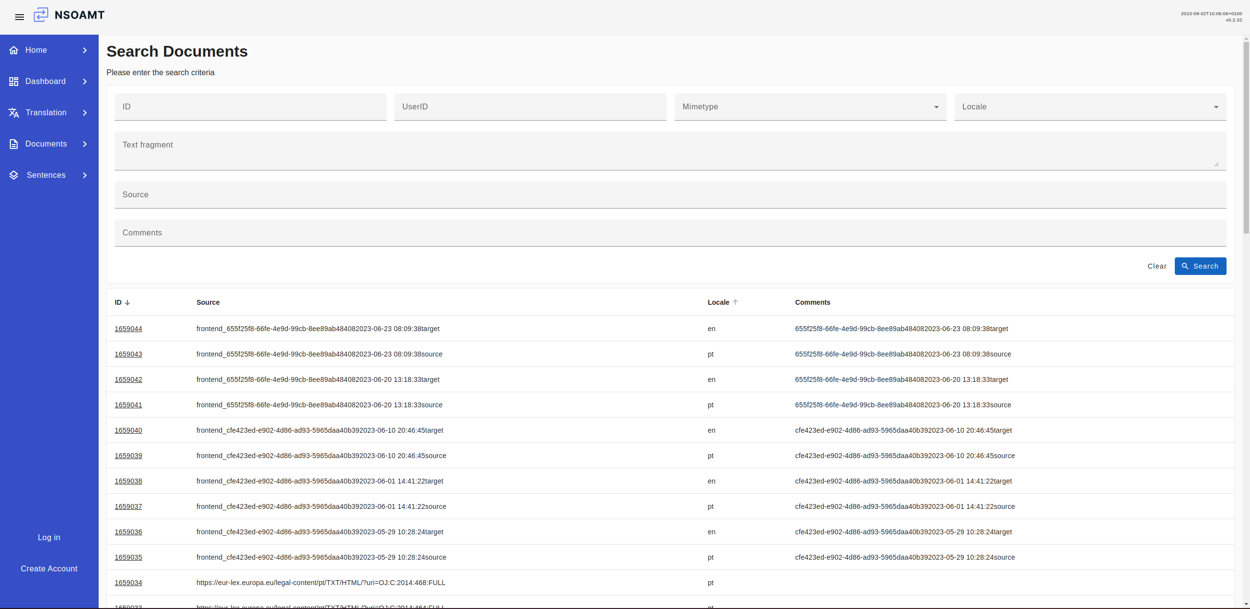Expand the Sentences sidebar chevron
Screen dimensions: 1250x609
85,175
